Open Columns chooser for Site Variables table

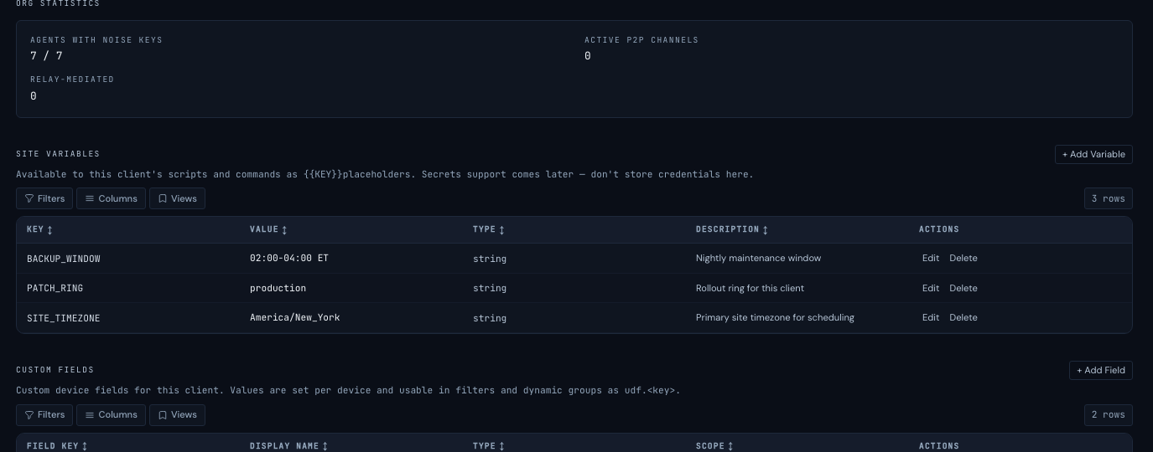[111, 198]
